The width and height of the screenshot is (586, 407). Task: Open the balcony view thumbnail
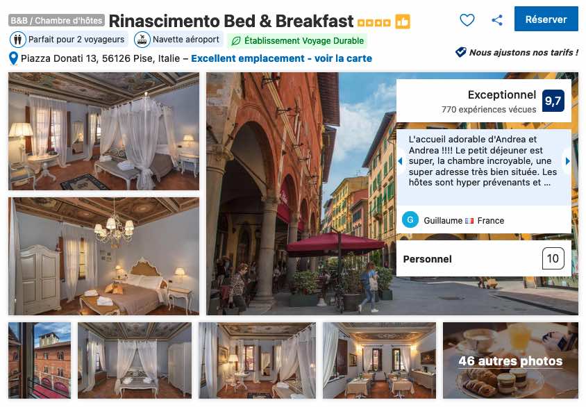pos(40,360)
